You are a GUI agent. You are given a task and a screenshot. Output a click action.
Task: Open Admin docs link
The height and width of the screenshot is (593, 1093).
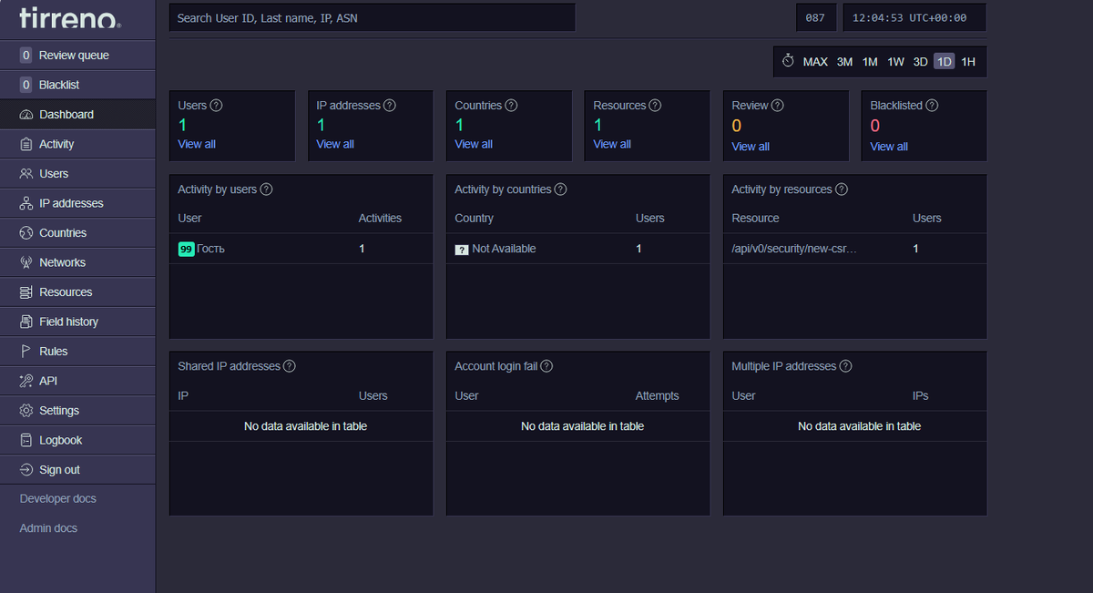[x=48, y=528]
